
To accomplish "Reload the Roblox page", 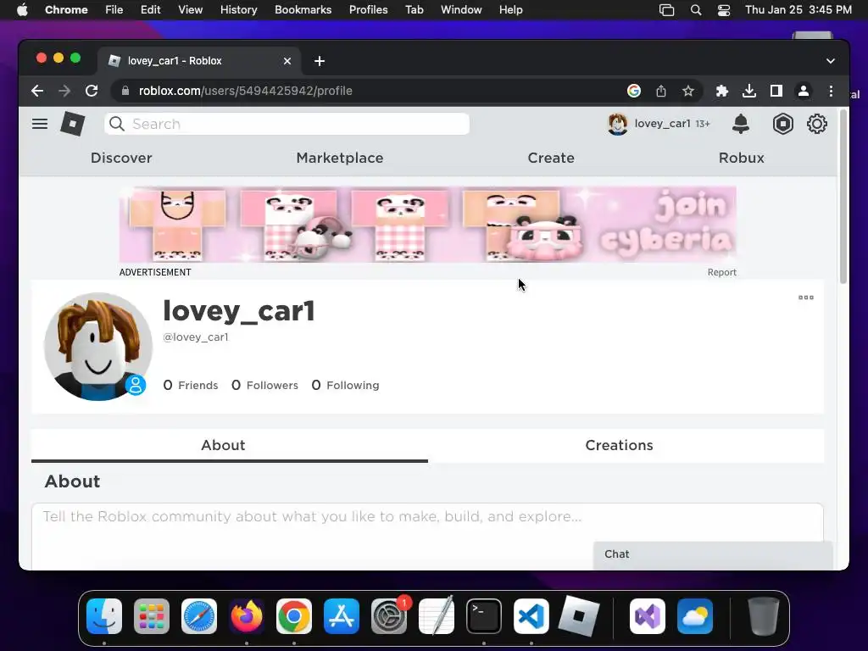I will point(92,91).
